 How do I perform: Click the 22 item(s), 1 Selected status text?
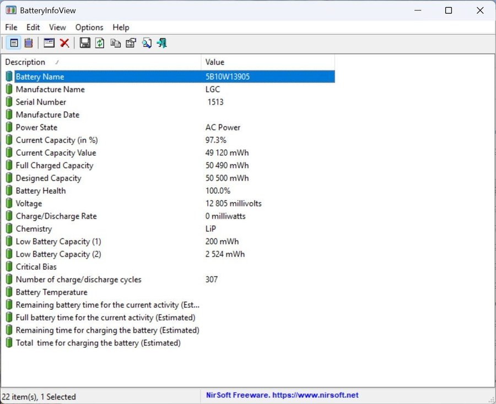[39, 397]
